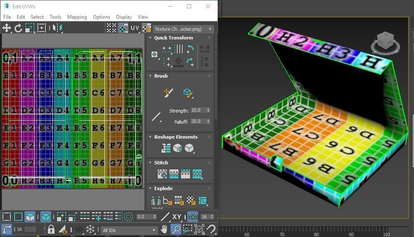
Task: Click Linear Align vertical lines icon
Action: coord(178,49)
